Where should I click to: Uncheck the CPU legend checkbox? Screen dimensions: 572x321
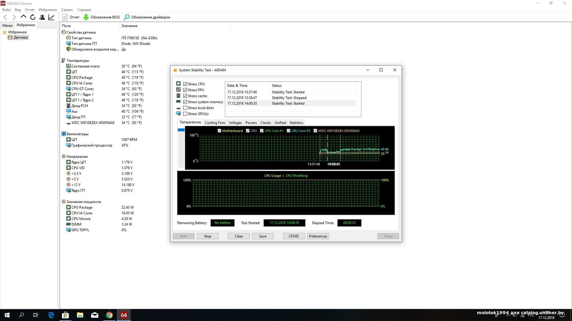248,131
